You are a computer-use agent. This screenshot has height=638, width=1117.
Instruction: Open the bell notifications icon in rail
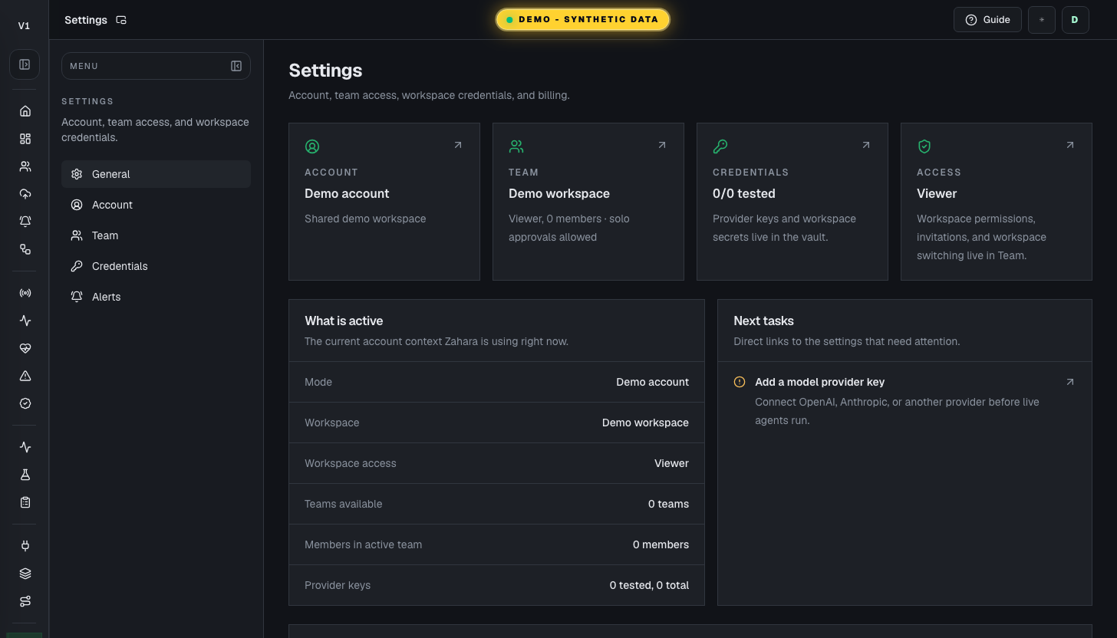click(x=25, y=222)
